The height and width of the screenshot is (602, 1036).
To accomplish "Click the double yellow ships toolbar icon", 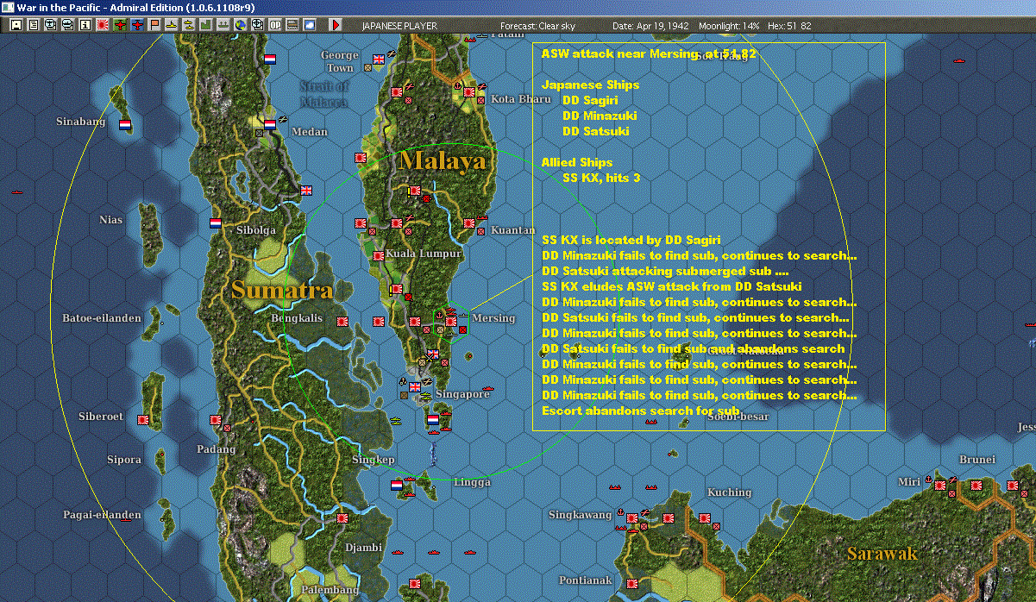I will (x=188, y=25).
